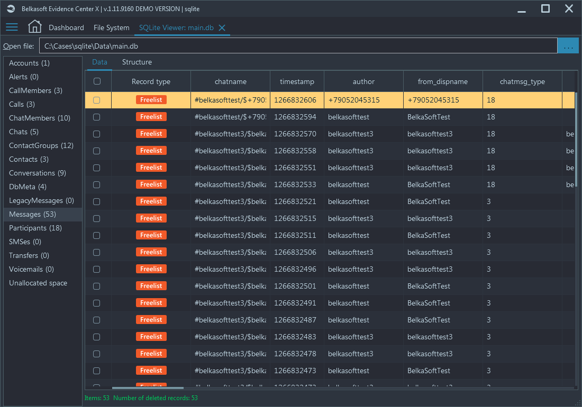Check the row with timestamp 1266832551
Image resolution: width=582 pixels, height=407 pixels.
point(96,168)
